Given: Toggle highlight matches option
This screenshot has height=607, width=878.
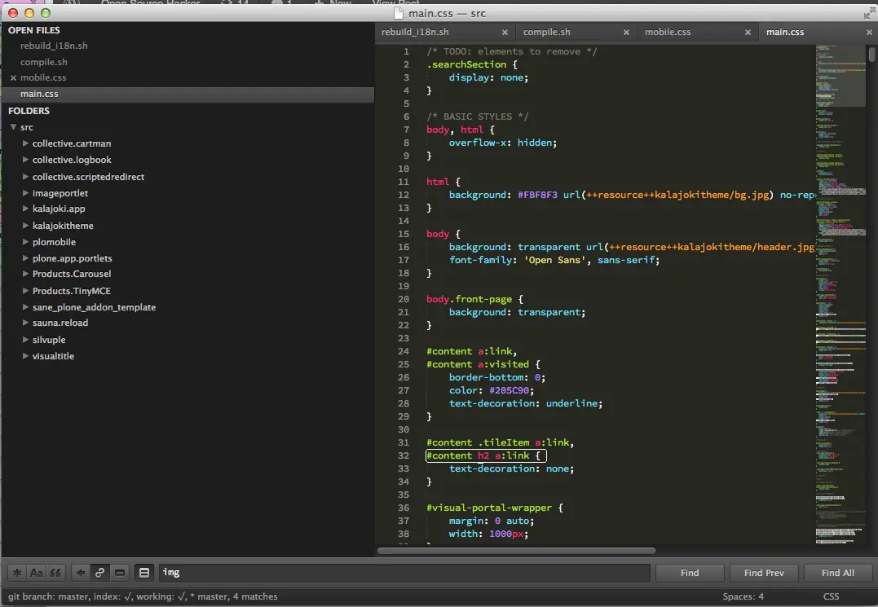Looking at the screenshot, I should tap(144, 572).
